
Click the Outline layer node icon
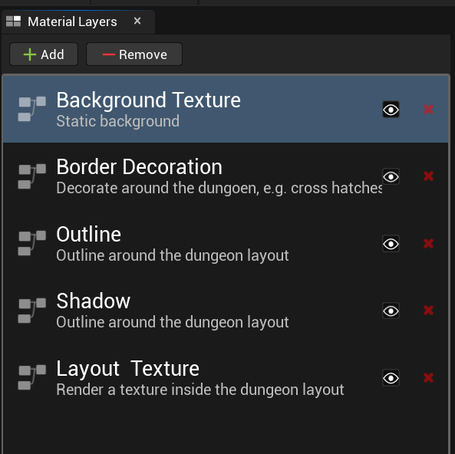tap(32, 243)
